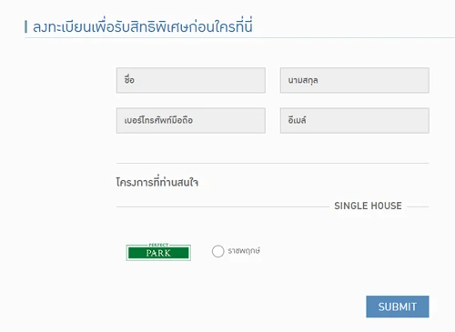Click the SINGLE HOUSE section label
Viewport: 455px width, 332px height.
tap(368, 206)
